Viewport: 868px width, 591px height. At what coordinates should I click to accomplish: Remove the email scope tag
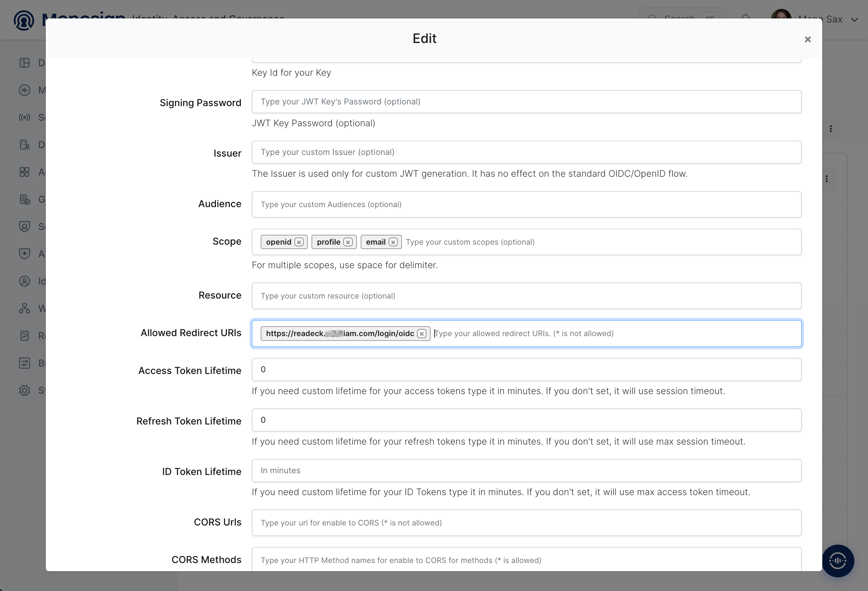[393, 242]
